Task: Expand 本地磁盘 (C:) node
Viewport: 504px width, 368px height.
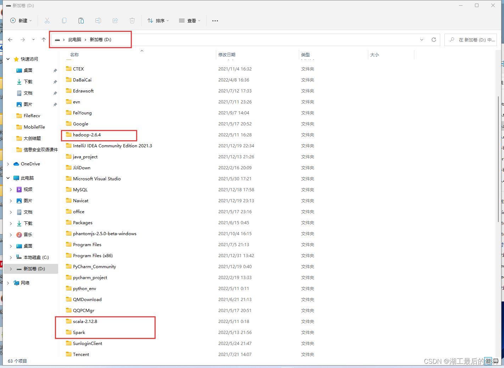Action: point(11,257)
